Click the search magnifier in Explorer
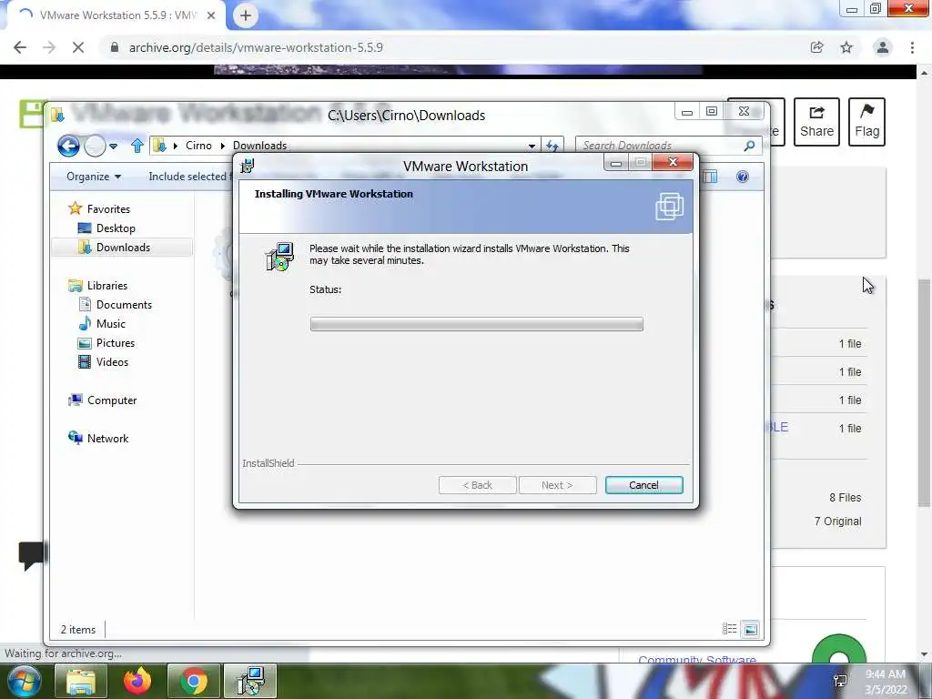This screenshot has height=699, width=932. [750, 146]
